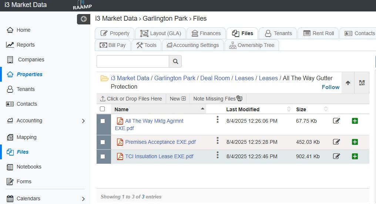Check the select-all files checkbox
The height and width of the screenshot is (204, 376).
(x=103, y=109)
